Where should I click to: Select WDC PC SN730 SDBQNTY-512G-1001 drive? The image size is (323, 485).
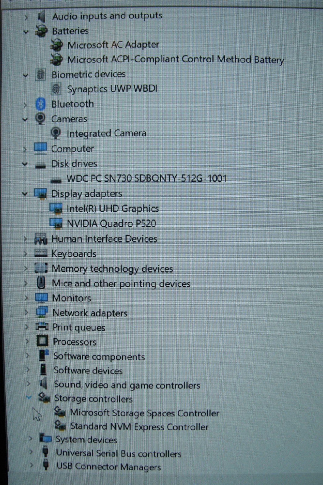pyautogui.click(x=147, y=178)
